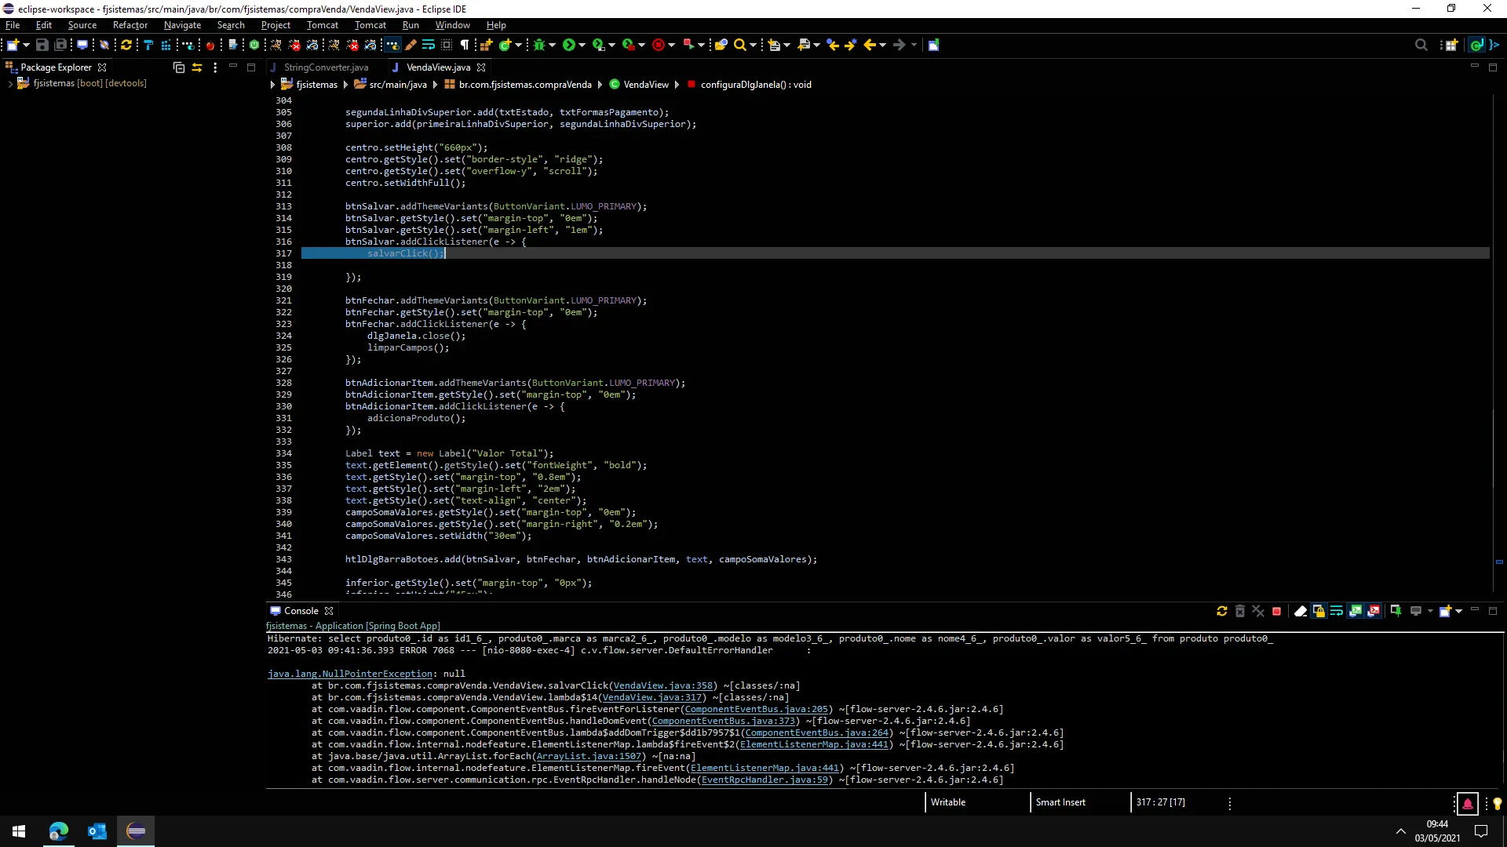The image size is (1507, 847).
Task: Toggle Mark Occurrences highlighted toolbar button
Action: coord(392,45)
